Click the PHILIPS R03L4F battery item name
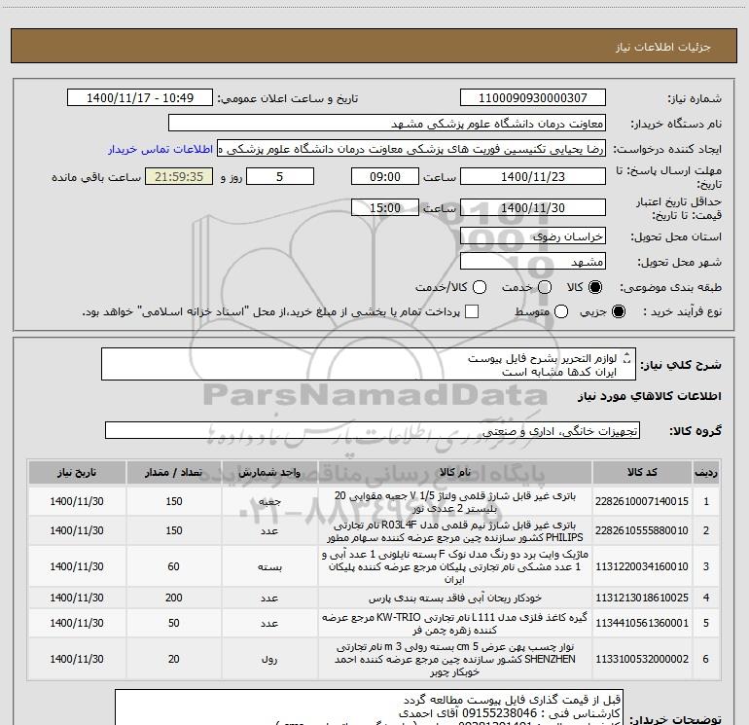 pyautogui.click(x=455, y=531)
